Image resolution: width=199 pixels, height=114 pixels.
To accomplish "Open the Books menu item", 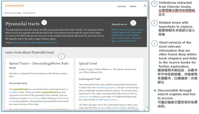I will click(133, 6).
